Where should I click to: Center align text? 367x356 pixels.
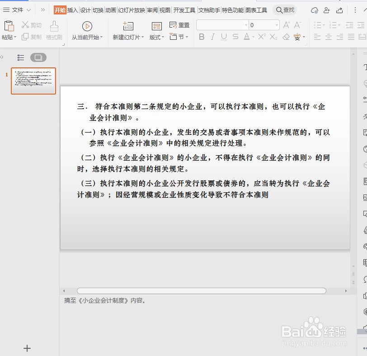(x=329, y=37)
